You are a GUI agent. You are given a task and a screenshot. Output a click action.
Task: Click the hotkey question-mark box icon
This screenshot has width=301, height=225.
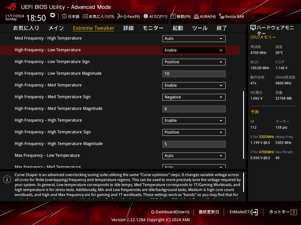pyautogui.click(x=294, y=212)
